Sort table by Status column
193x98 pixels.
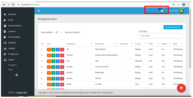point(170,44)
